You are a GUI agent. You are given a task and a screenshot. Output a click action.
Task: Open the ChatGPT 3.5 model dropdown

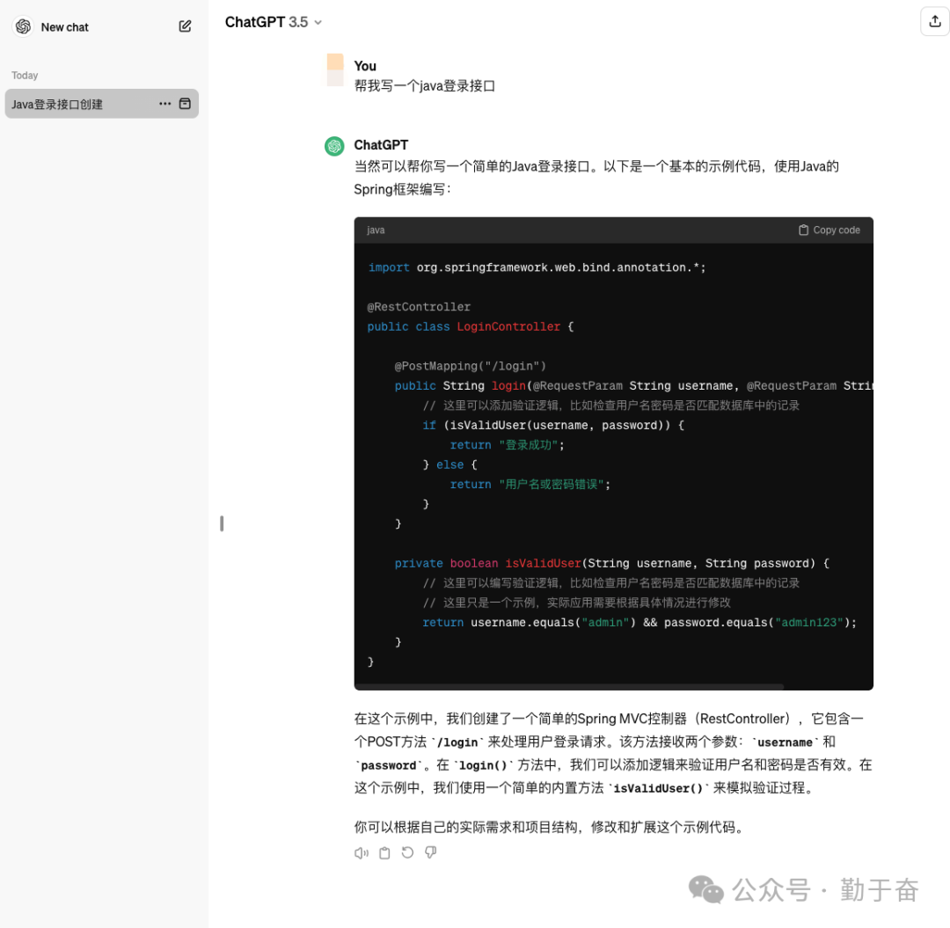(x=274, y=22)
